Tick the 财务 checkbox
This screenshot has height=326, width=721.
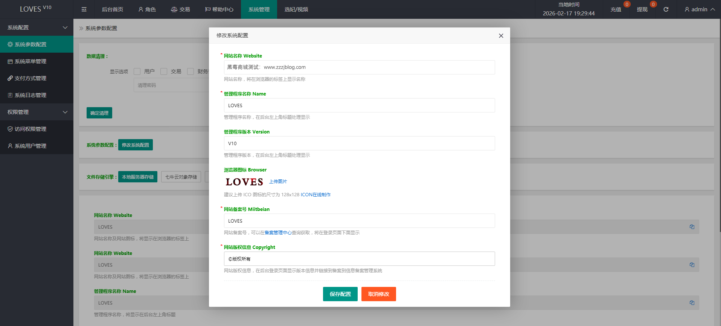191,71
